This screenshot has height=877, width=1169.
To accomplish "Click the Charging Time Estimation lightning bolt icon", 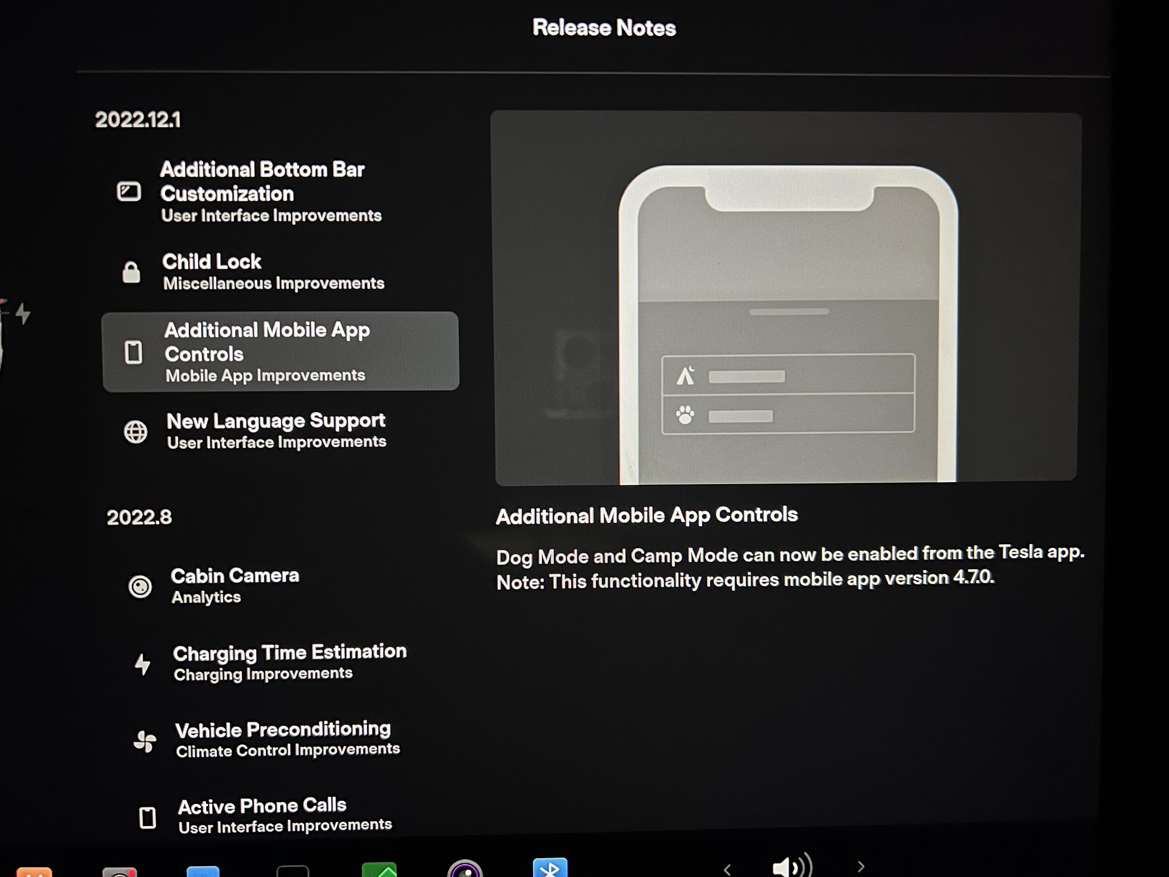I will [144, 663].
